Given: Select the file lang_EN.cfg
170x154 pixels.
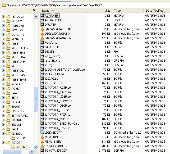Looking at the screenshot, I should pyautogui.click(x=52, y=61).
